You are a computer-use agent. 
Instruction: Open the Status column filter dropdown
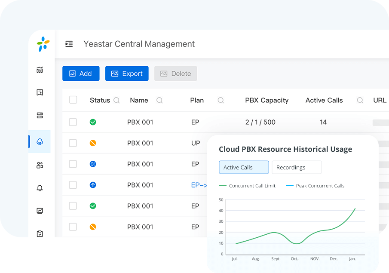pyautogui.click(x=116, y=100)
